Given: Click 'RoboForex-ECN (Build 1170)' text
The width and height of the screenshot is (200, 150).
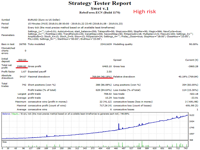Looking at the screenshot, I should click(x=100, y=12).
